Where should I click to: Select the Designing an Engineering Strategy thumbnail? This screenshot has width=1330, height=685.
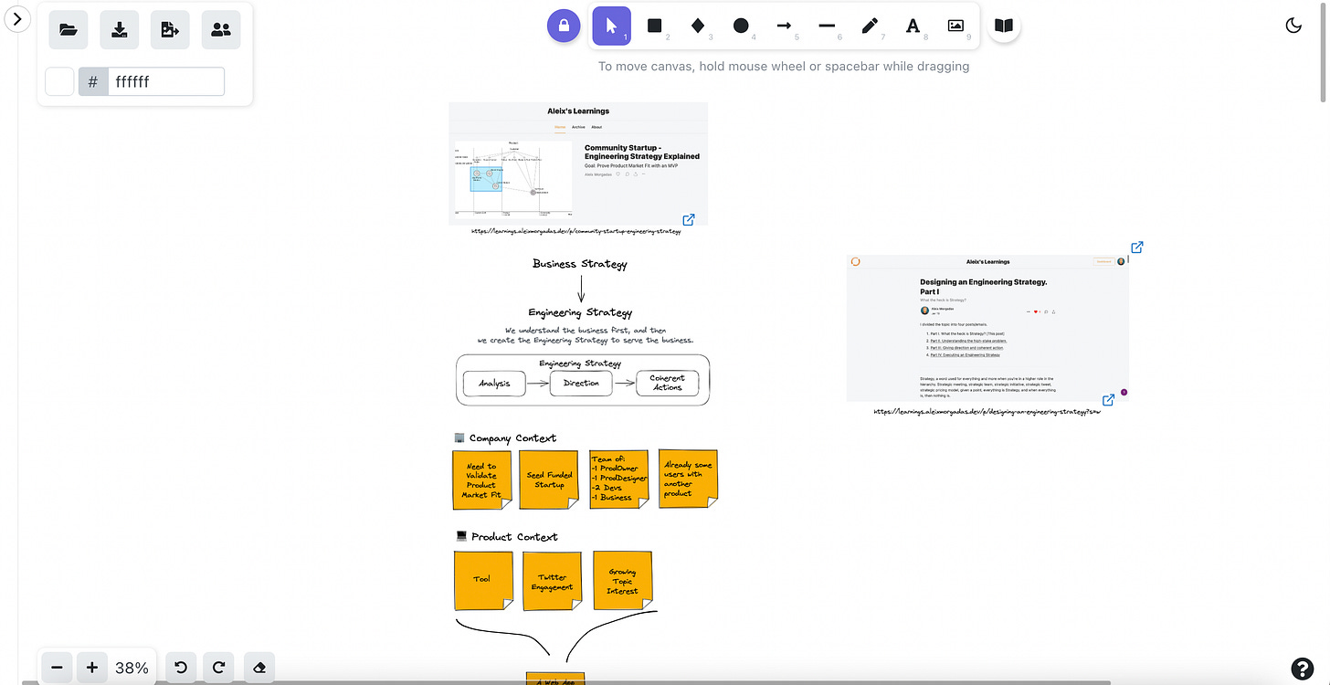point(987,328)
